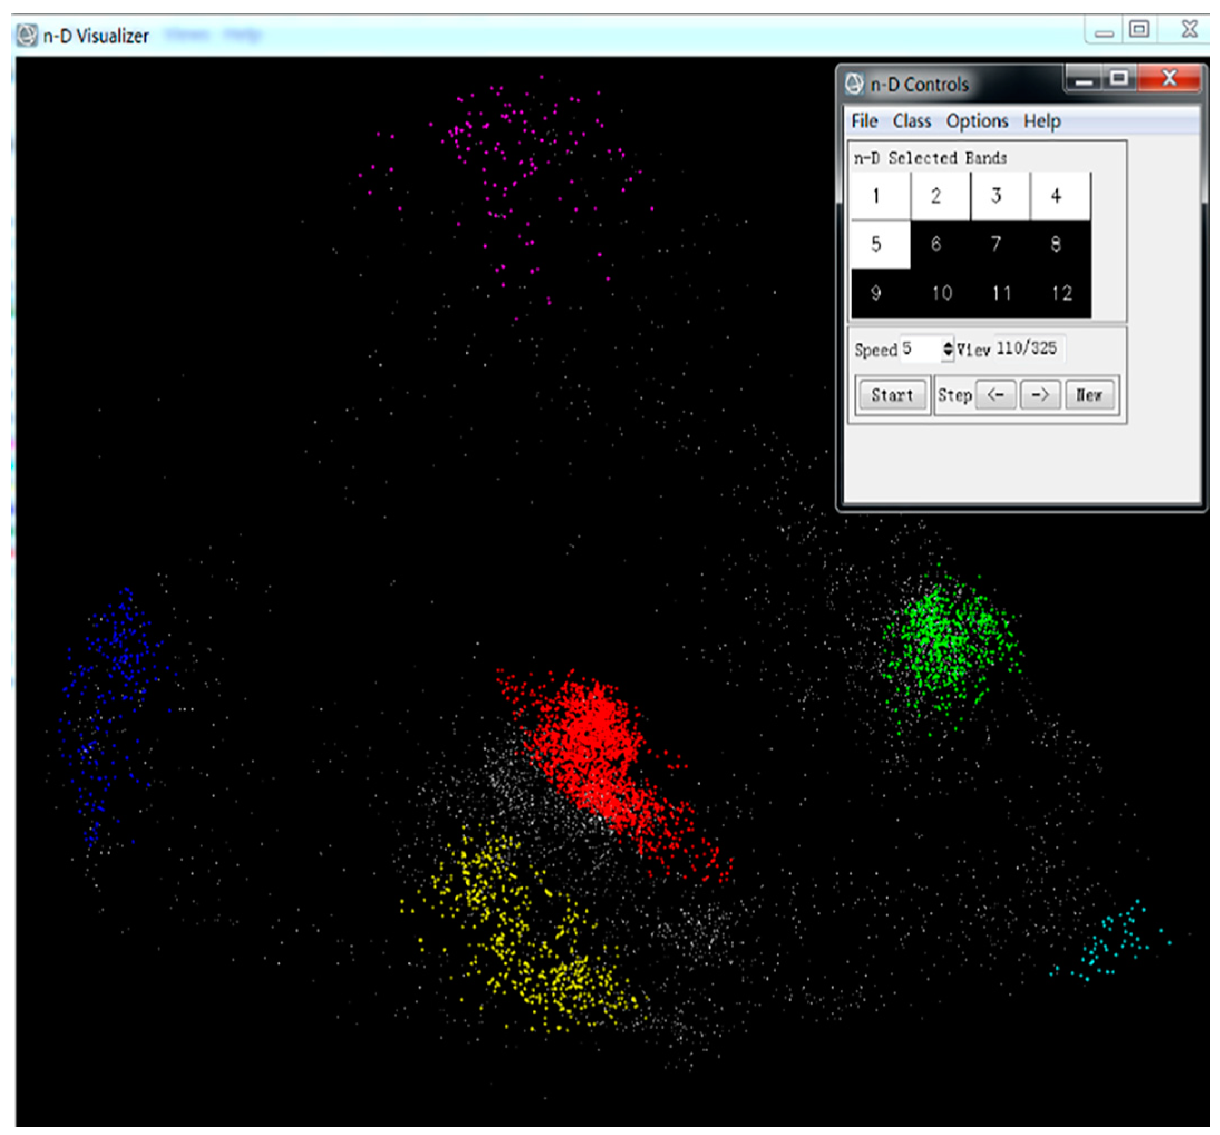Click the n-D Controls window icon
The height and width of the screenshot is (1135, 1220).
[x=854, y=84]
